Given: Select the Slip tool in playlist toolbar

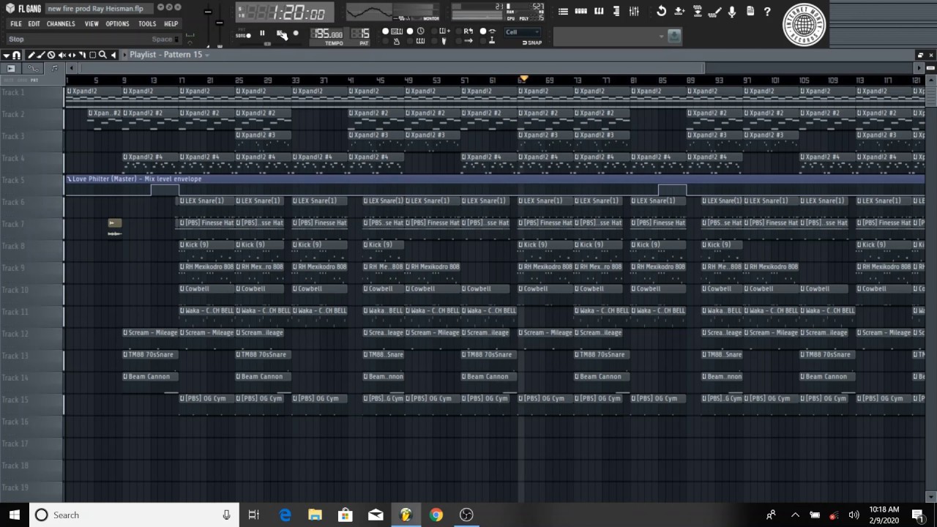Looking at the screenshot, I should [x=72, y=55].
